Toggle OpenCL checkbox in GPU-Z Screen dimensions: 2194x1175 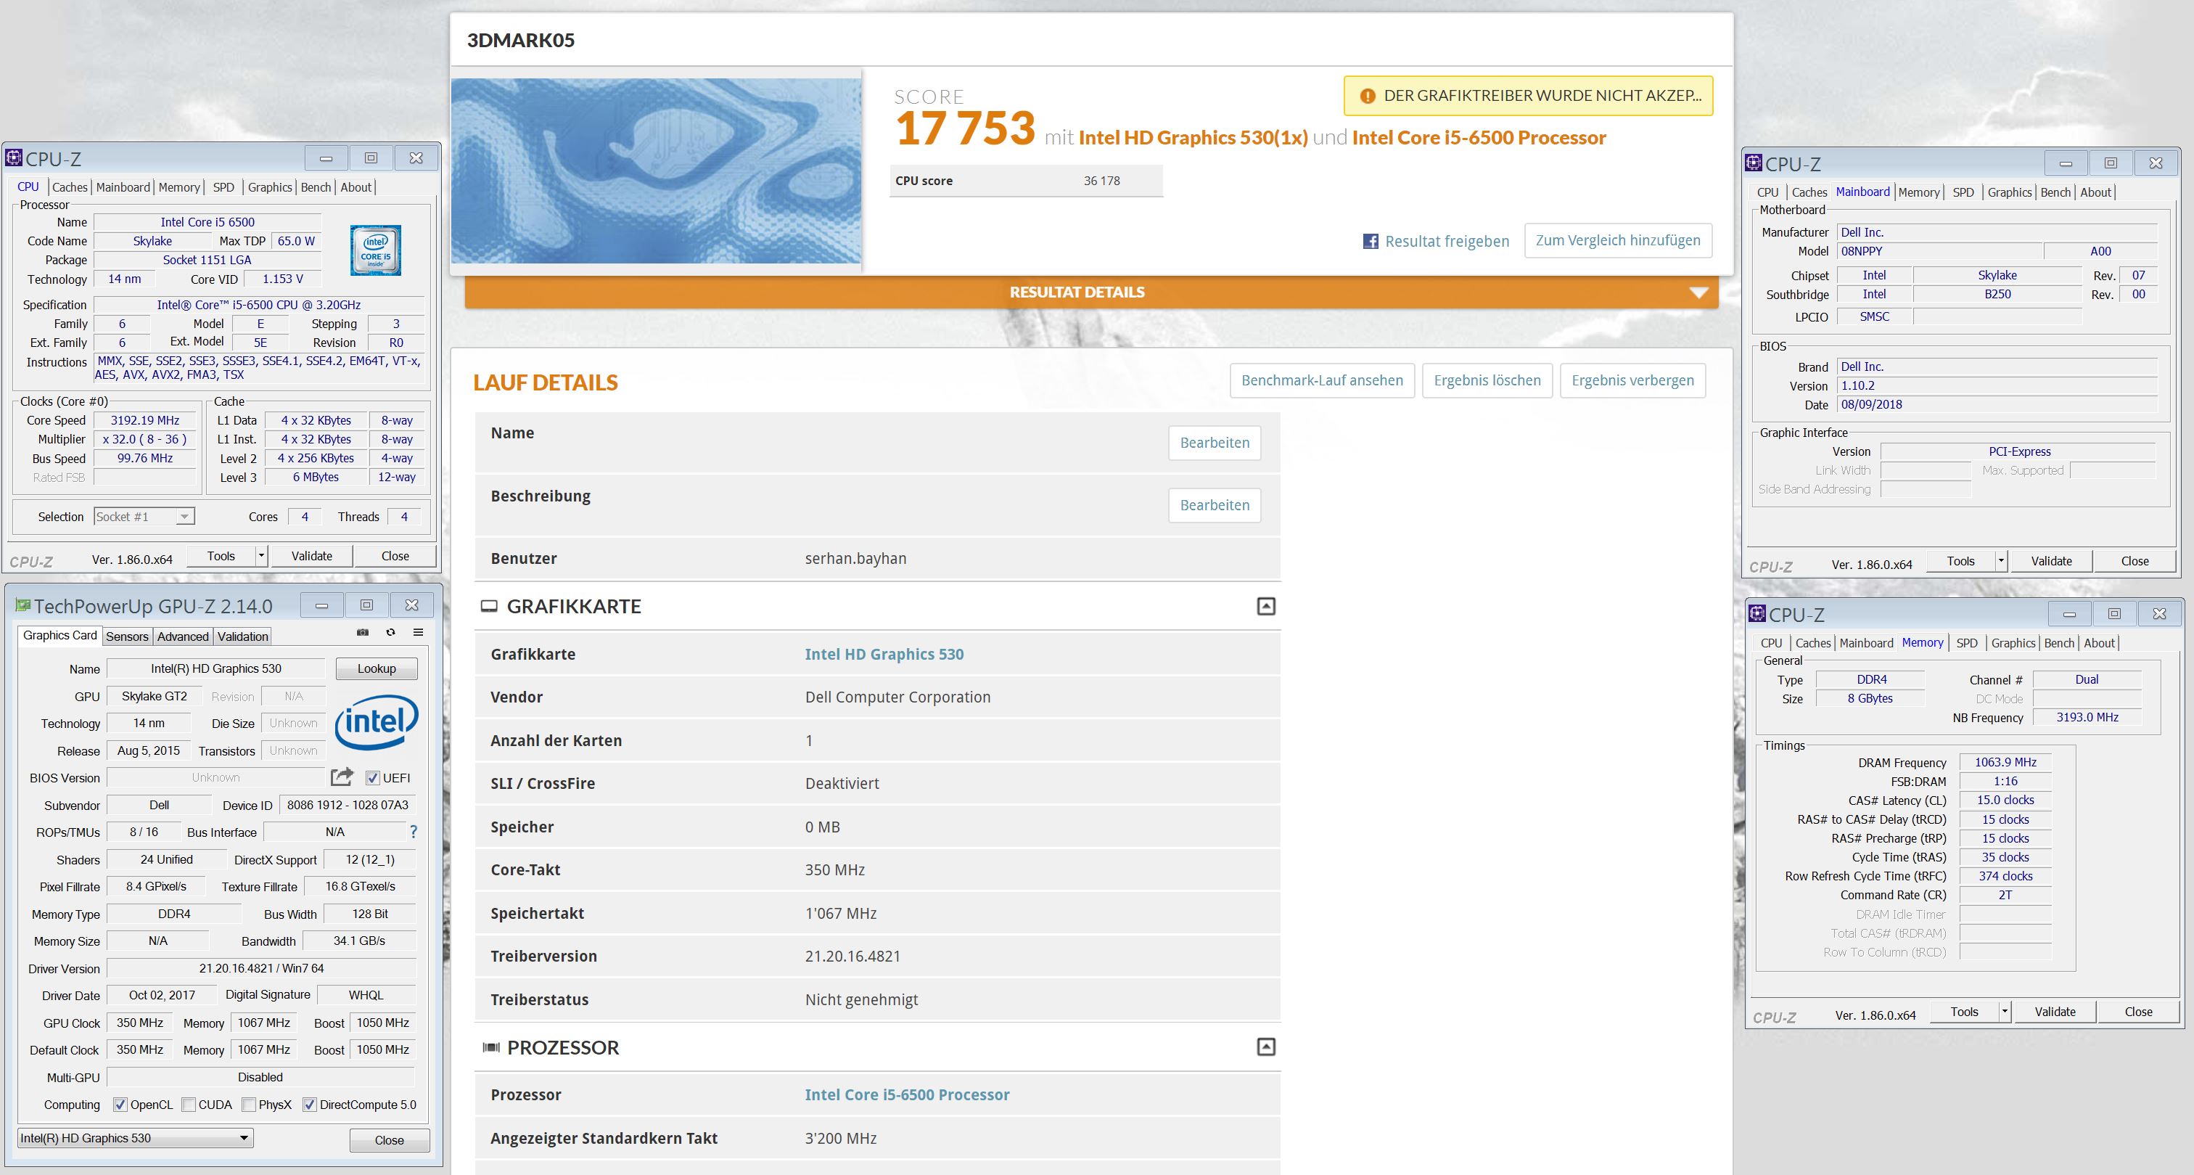120,1105
